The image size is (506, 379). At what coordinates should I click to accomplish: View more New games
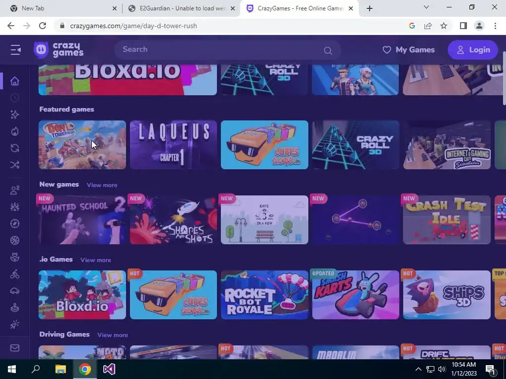102,185
